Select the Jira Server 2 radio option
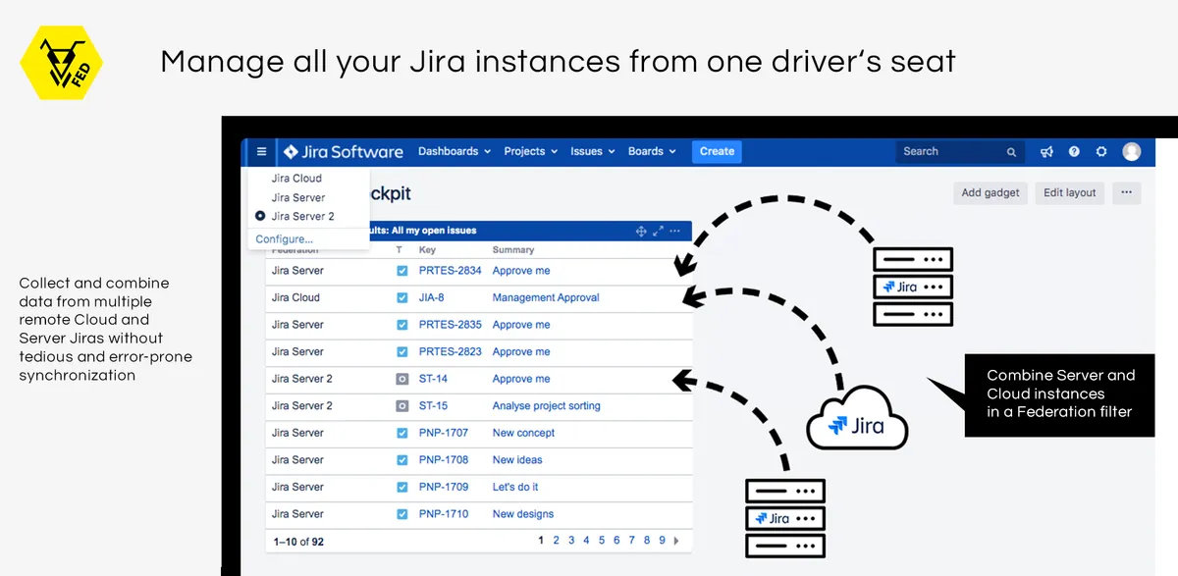The height and width of the screenshot is (576, 1178). [260, 216]
